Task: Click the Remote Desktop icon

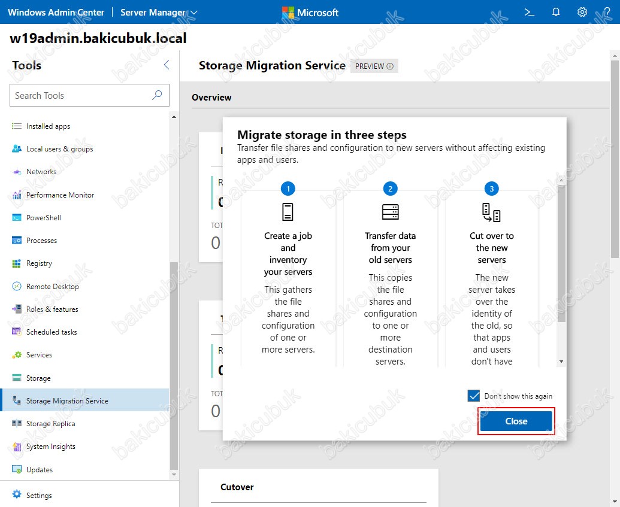Action: click(x=17, y=286)
